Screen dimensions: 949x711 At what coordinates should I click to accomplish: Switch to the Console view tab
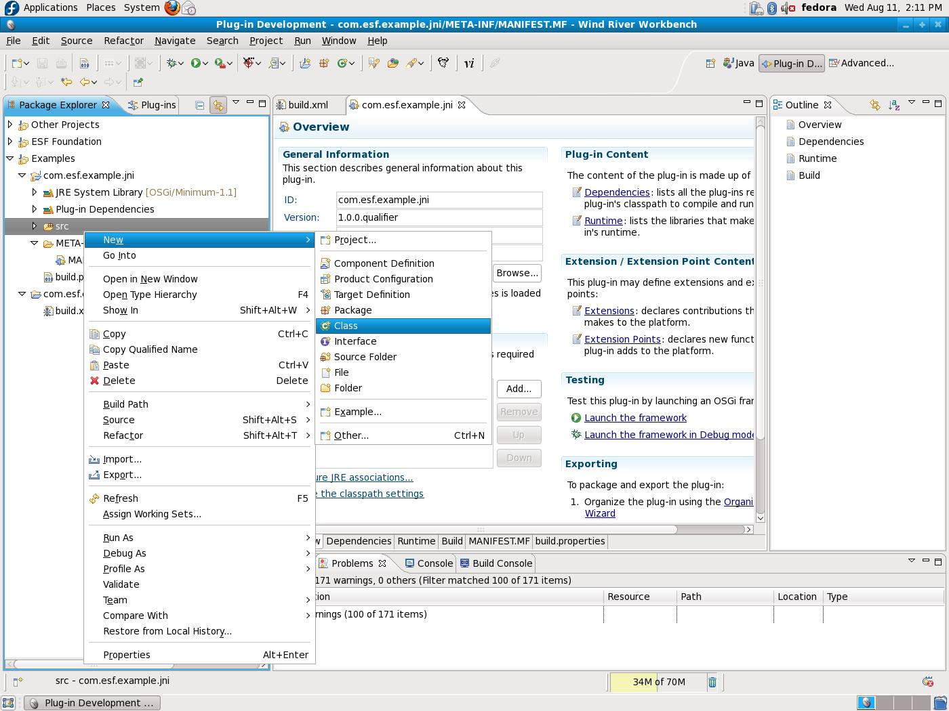point(428,563)
